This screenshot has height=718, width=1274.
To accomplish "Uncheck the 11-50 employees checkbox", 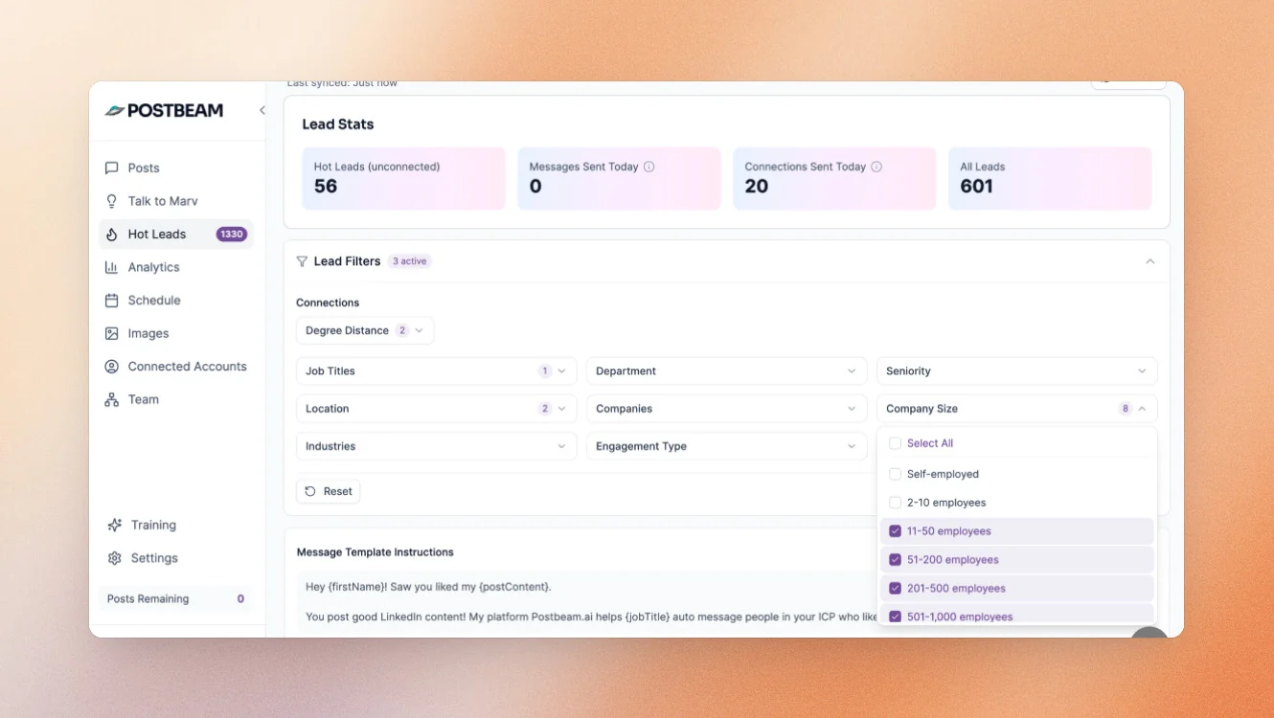I will pos(895,531).
